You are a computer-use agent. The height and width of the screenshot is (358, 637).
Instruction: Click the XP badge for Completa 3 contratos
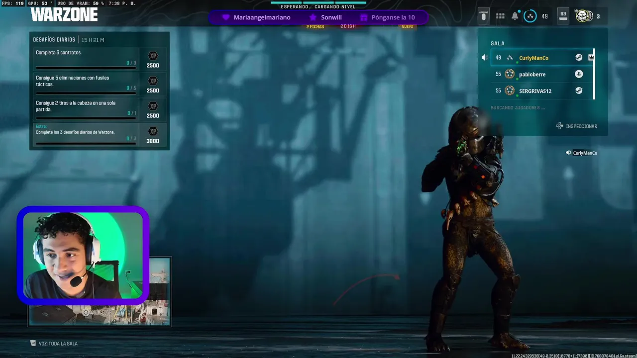[153, 56]
